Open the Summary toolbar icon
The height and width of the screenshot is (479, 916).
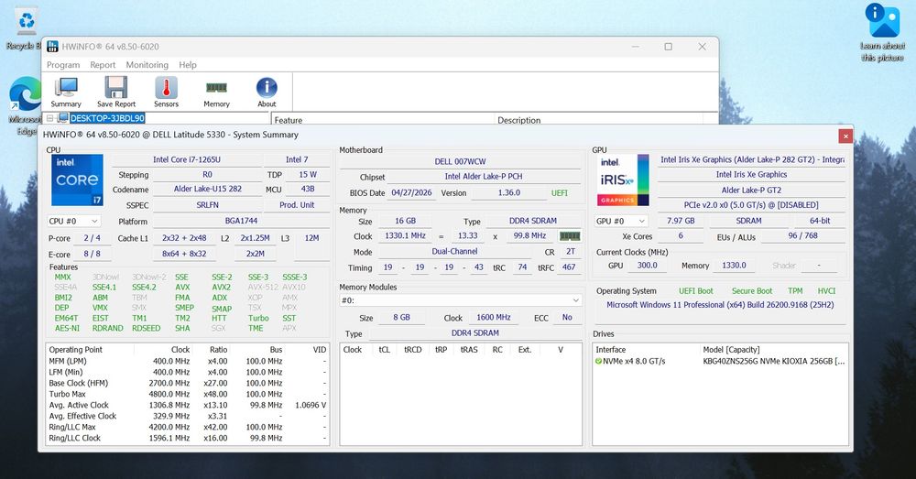point(65,92)
